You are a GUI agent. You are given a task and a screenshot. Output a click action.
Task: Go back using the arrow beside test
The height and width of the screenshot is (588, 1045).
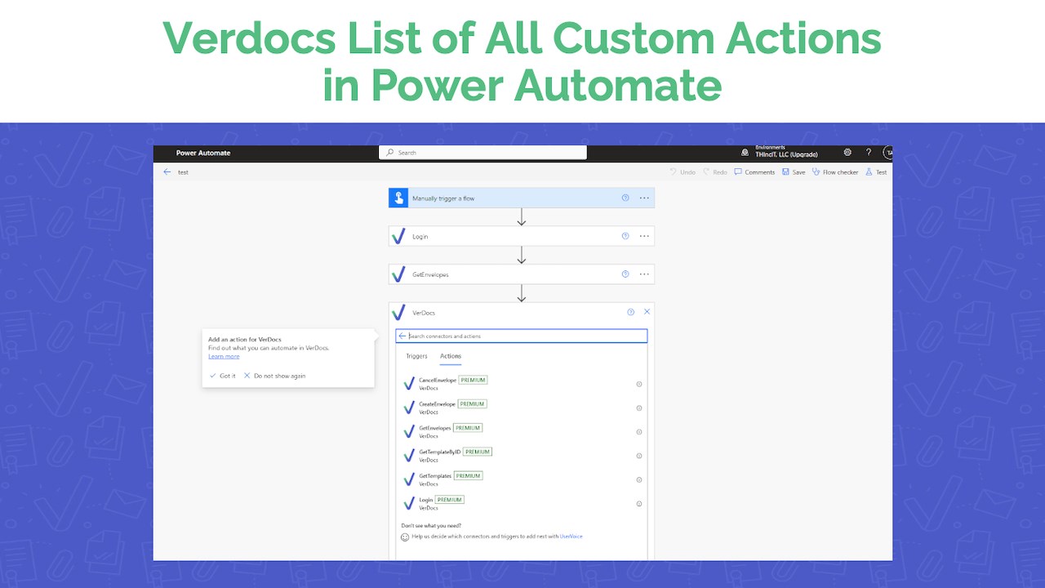click(167, 172)
